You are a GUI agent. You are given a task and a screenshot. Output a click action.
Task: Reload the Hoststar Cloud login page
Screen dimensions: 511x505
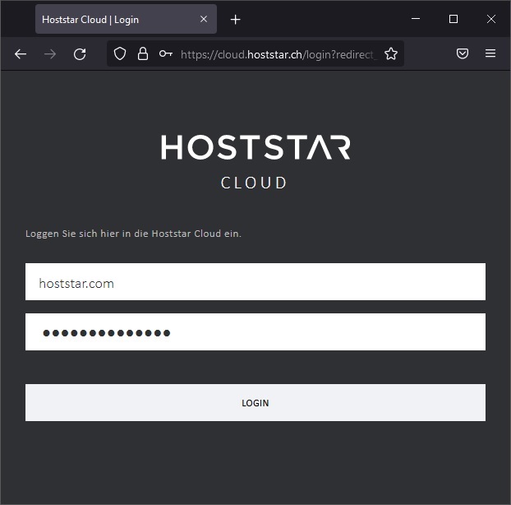(x=80, y=53)
